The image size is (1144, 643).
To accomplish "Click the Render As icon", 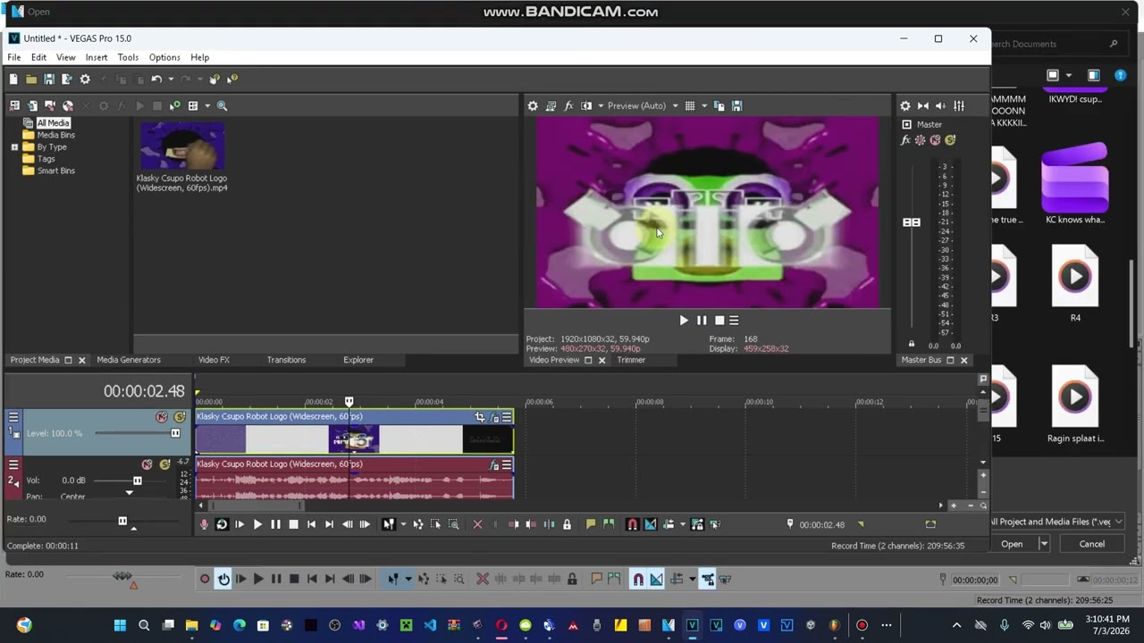I will (67, 79).
